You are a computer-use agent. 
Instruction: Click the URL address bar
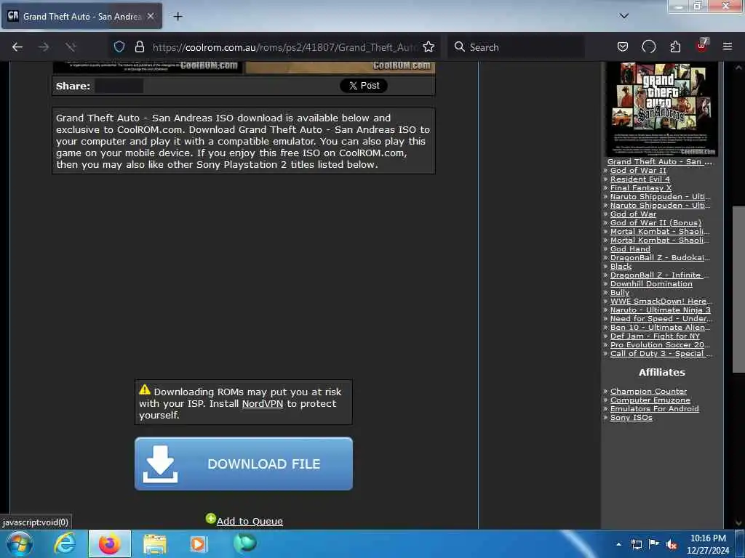285,47
